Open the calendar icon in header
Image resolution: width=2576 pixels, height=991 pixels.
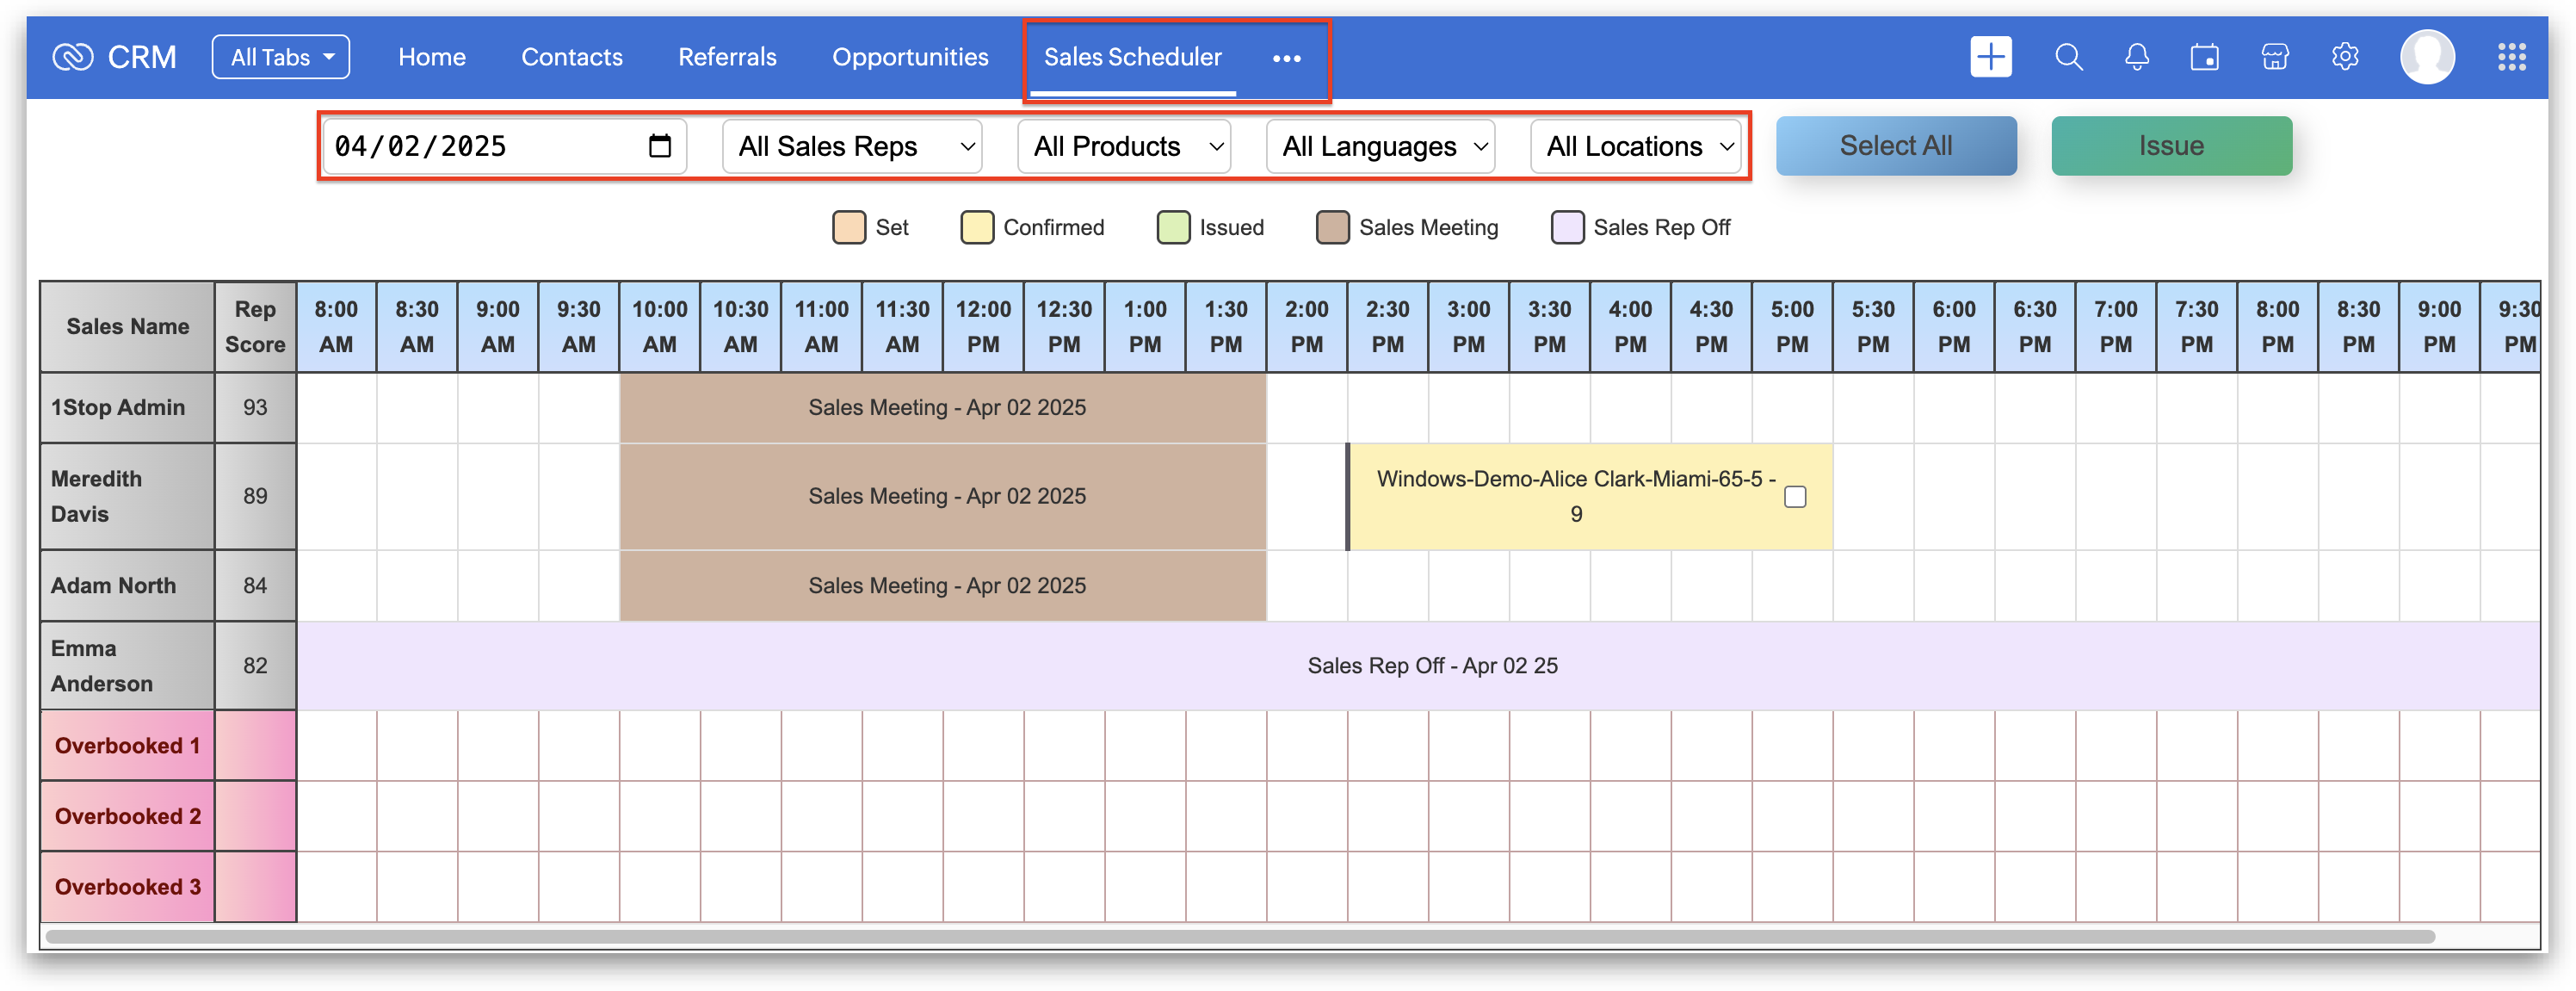coord(2204,57)
